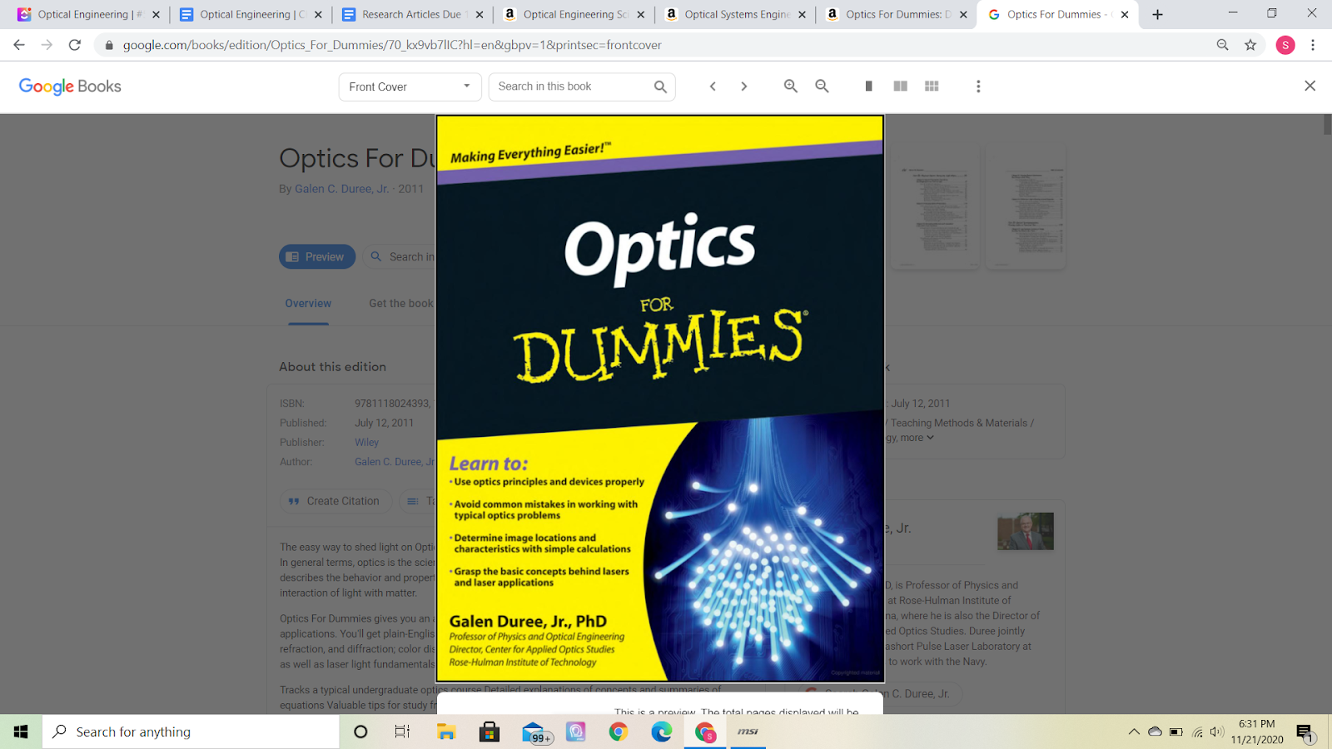Open the Wiley publisher link
Image resolution: width=1332 pixels, height=749 pixels.
pyautogui.click(x=366, y=443)
